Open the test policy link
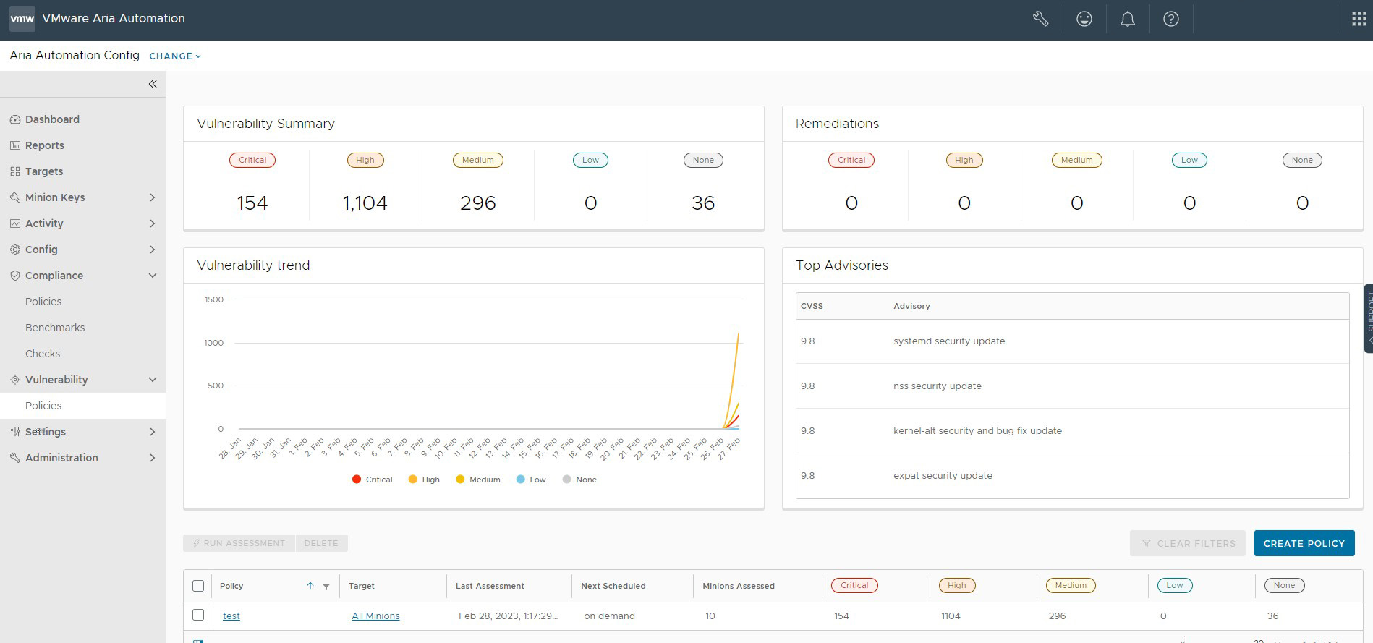 coord(231,616)
